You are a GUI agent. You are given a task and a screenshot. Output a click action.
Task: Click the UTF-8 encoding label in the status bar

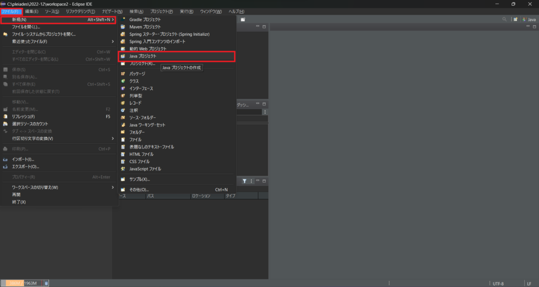click(498, 283)
